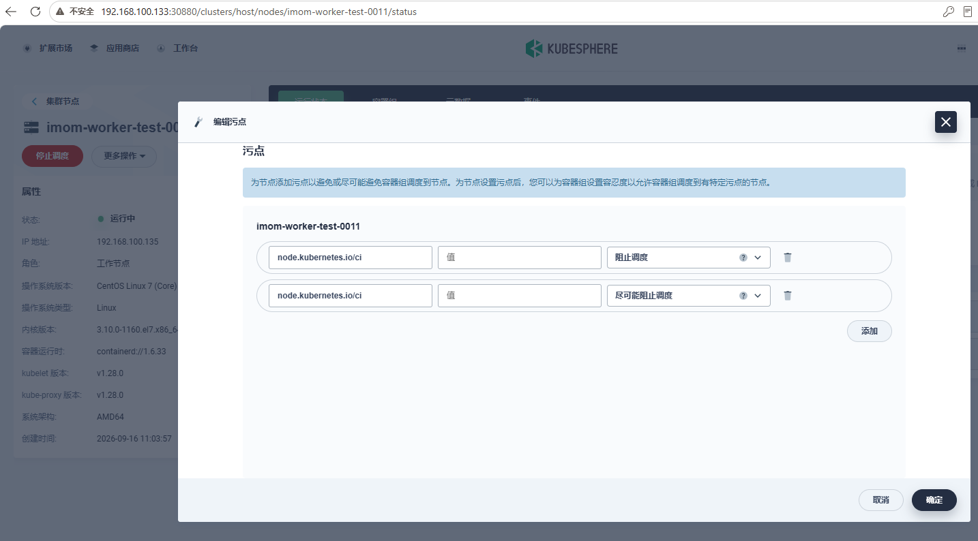
Task: Go back with the browser back arrow
Action: pyautogui.click(x=11, y=12)
